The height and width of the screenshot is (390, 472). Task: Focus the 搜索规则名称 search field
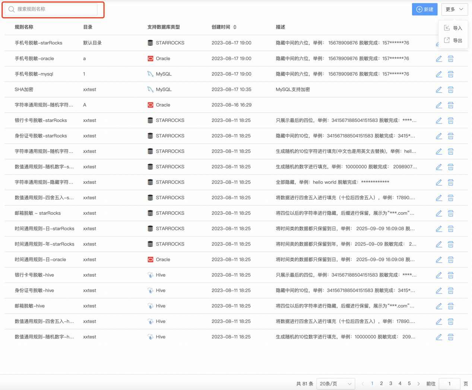[51, 9]
